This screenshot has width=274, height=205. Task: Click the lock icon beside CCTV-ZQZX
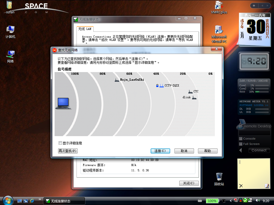pos(157,86)
